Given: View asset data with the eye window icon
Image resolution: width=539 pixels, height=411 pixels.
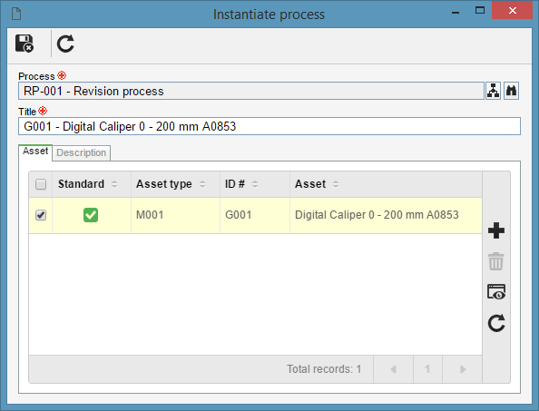Looking at the screenshot, I should point(496,292).
